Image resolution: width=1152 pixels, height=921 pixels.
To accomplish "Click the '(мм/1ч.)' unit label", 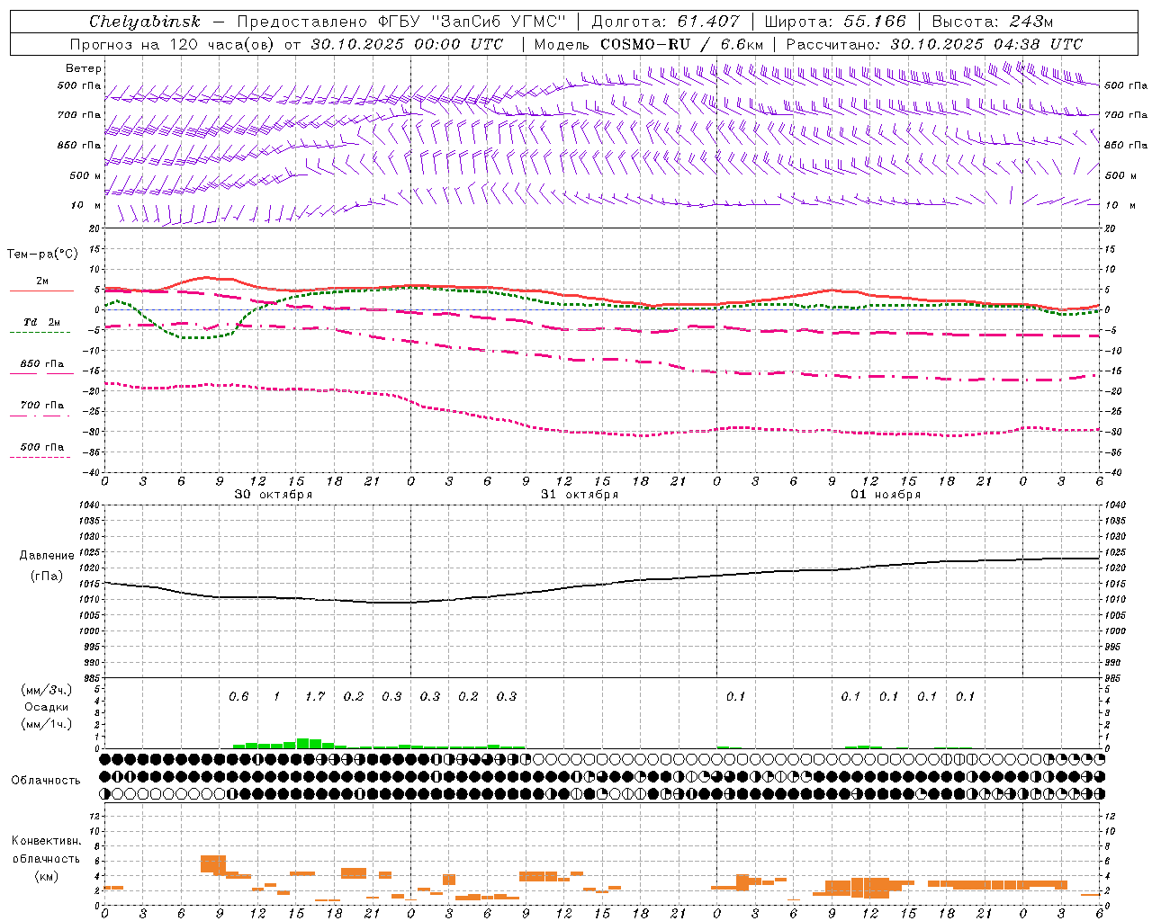I will [47, 724].
